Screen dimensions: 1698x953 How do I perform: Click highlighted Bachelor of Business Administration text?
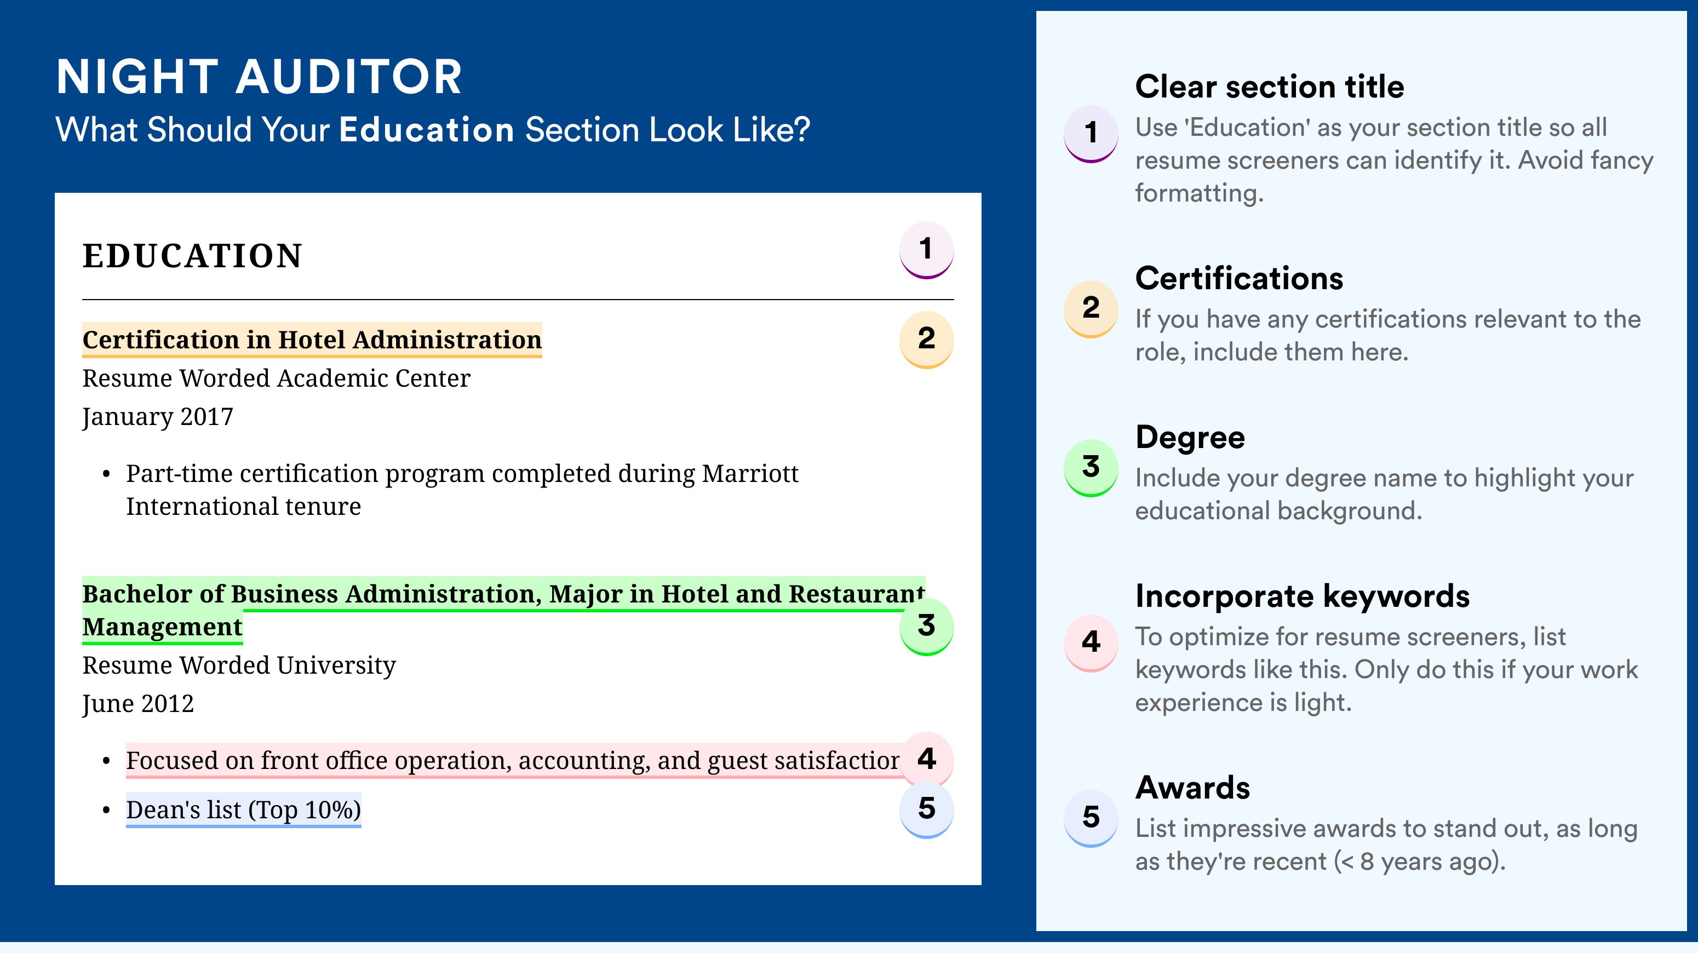click(503, 610)
